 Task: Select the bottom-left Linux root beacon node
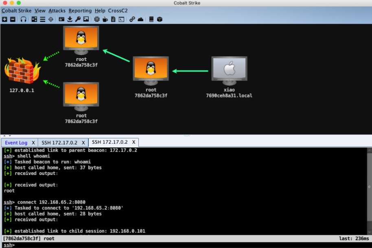click(81, 97)
